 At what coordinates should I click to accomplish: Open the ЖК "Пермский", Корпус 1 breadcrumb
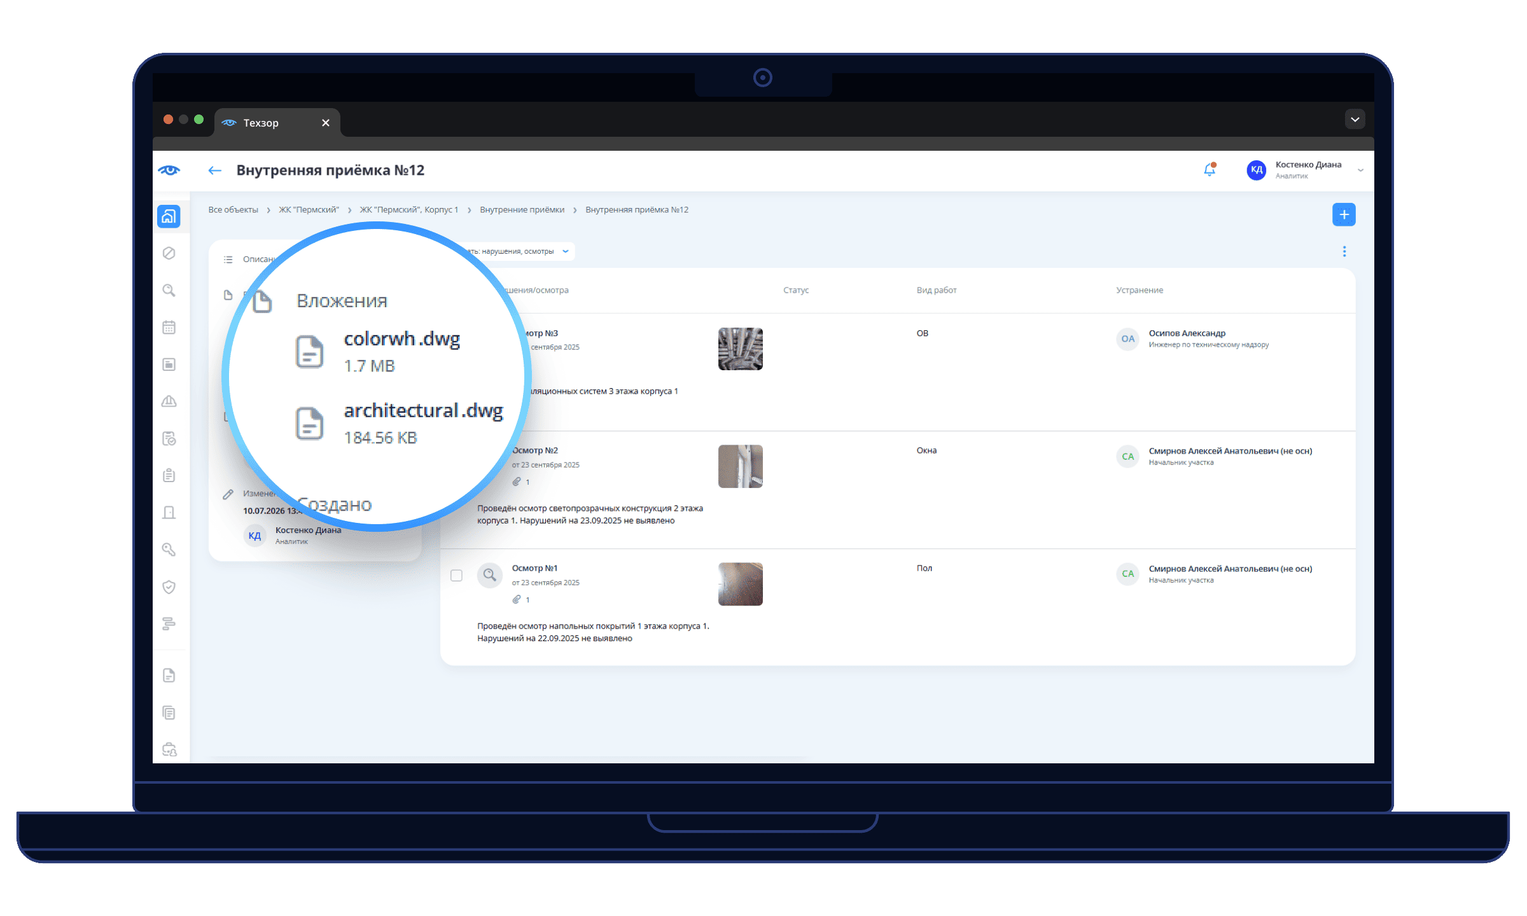[408, 210]
